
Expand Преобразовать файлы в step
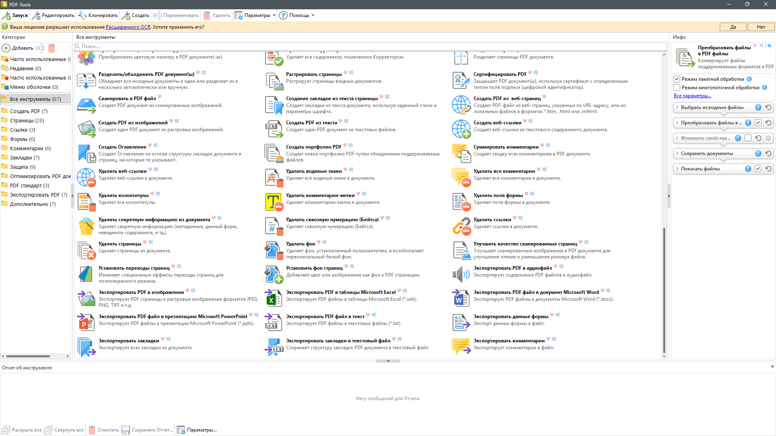677,123
